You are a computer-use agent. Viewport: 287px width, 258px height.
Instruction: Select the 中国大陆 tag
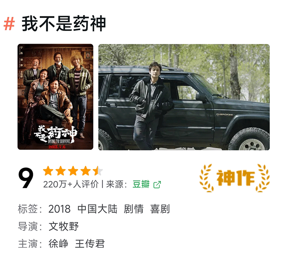click(97, 209)
